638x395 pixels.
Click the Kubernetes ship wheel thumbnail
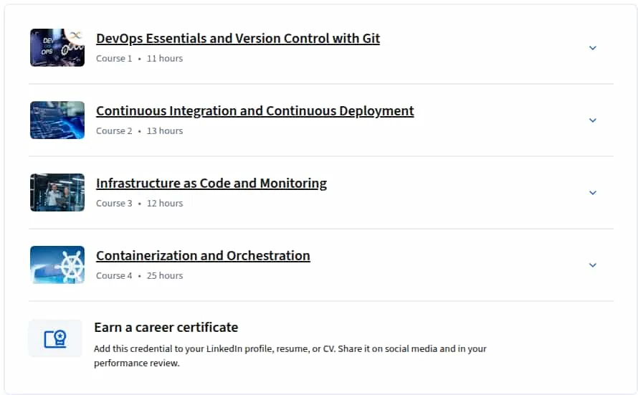[x=57, y=265]
